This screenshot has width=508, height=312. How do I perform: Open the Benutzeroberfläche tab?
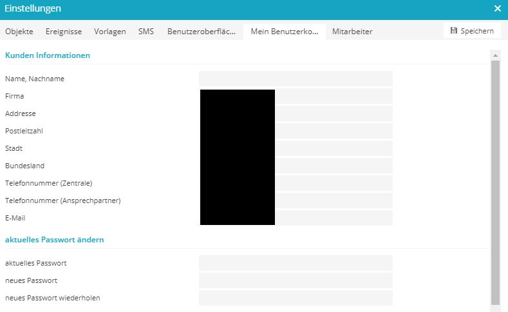pyautogui.click(x=201, y=32)
